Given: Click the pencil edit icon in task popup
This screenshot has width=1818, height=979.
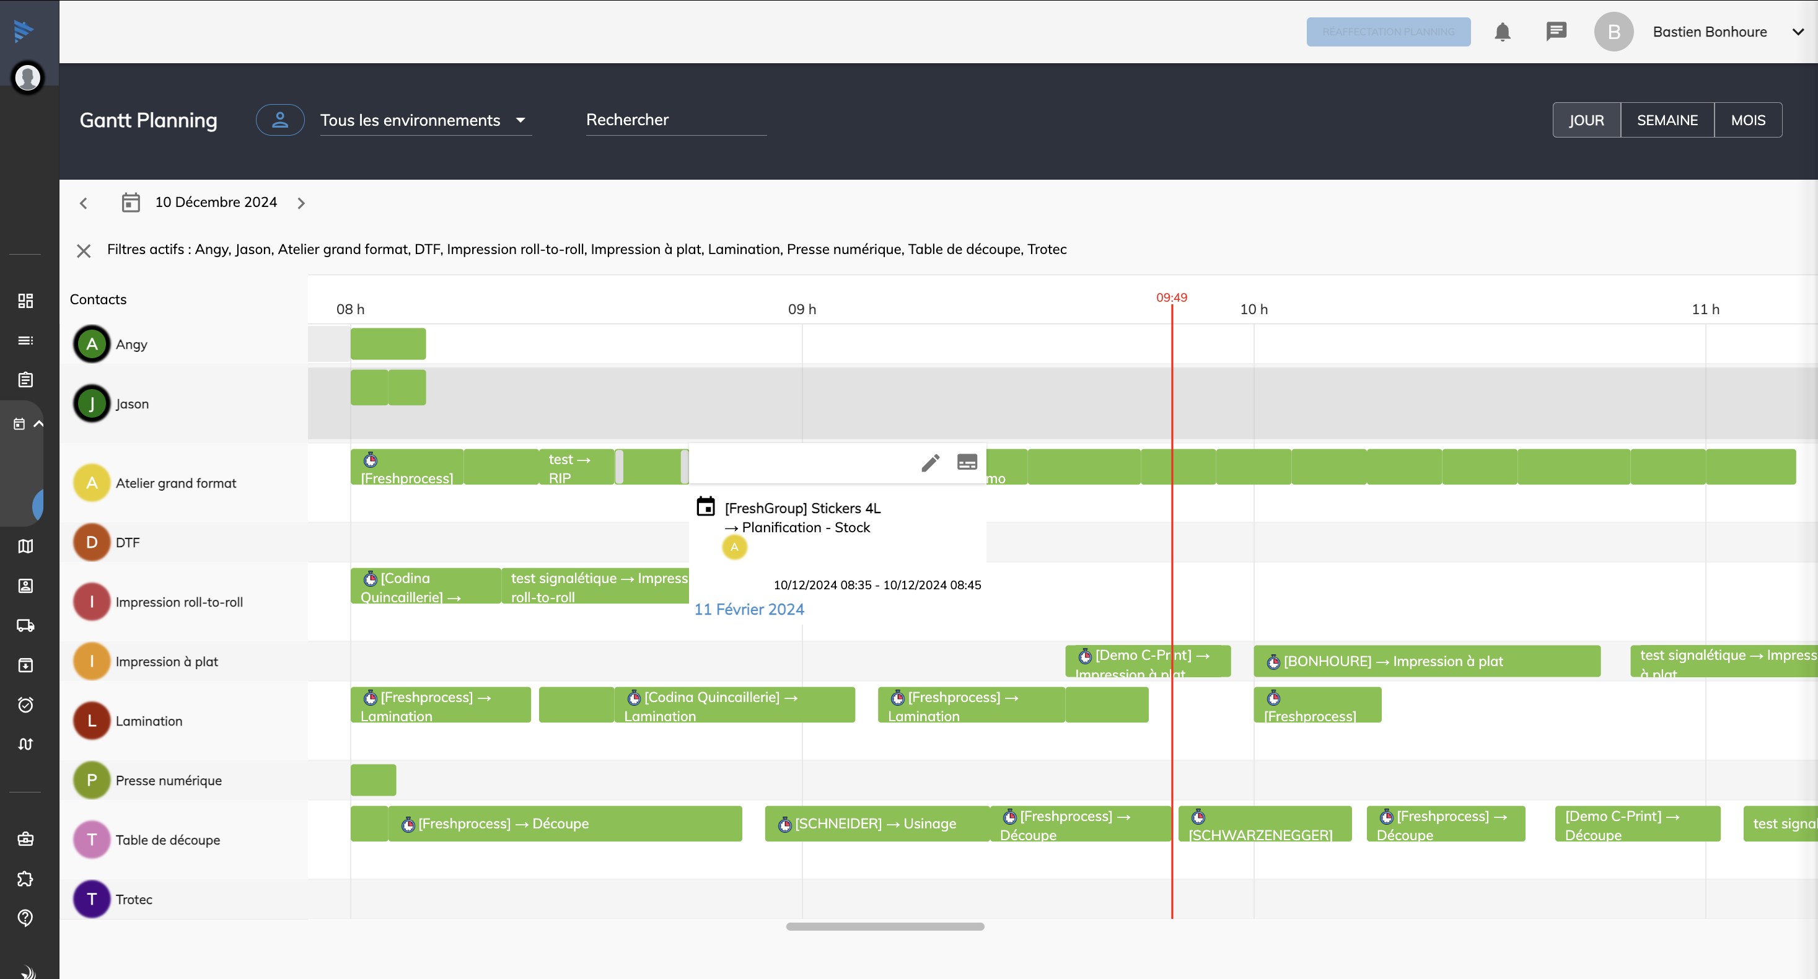Looking at the screenshot, I should coord(930,462).
